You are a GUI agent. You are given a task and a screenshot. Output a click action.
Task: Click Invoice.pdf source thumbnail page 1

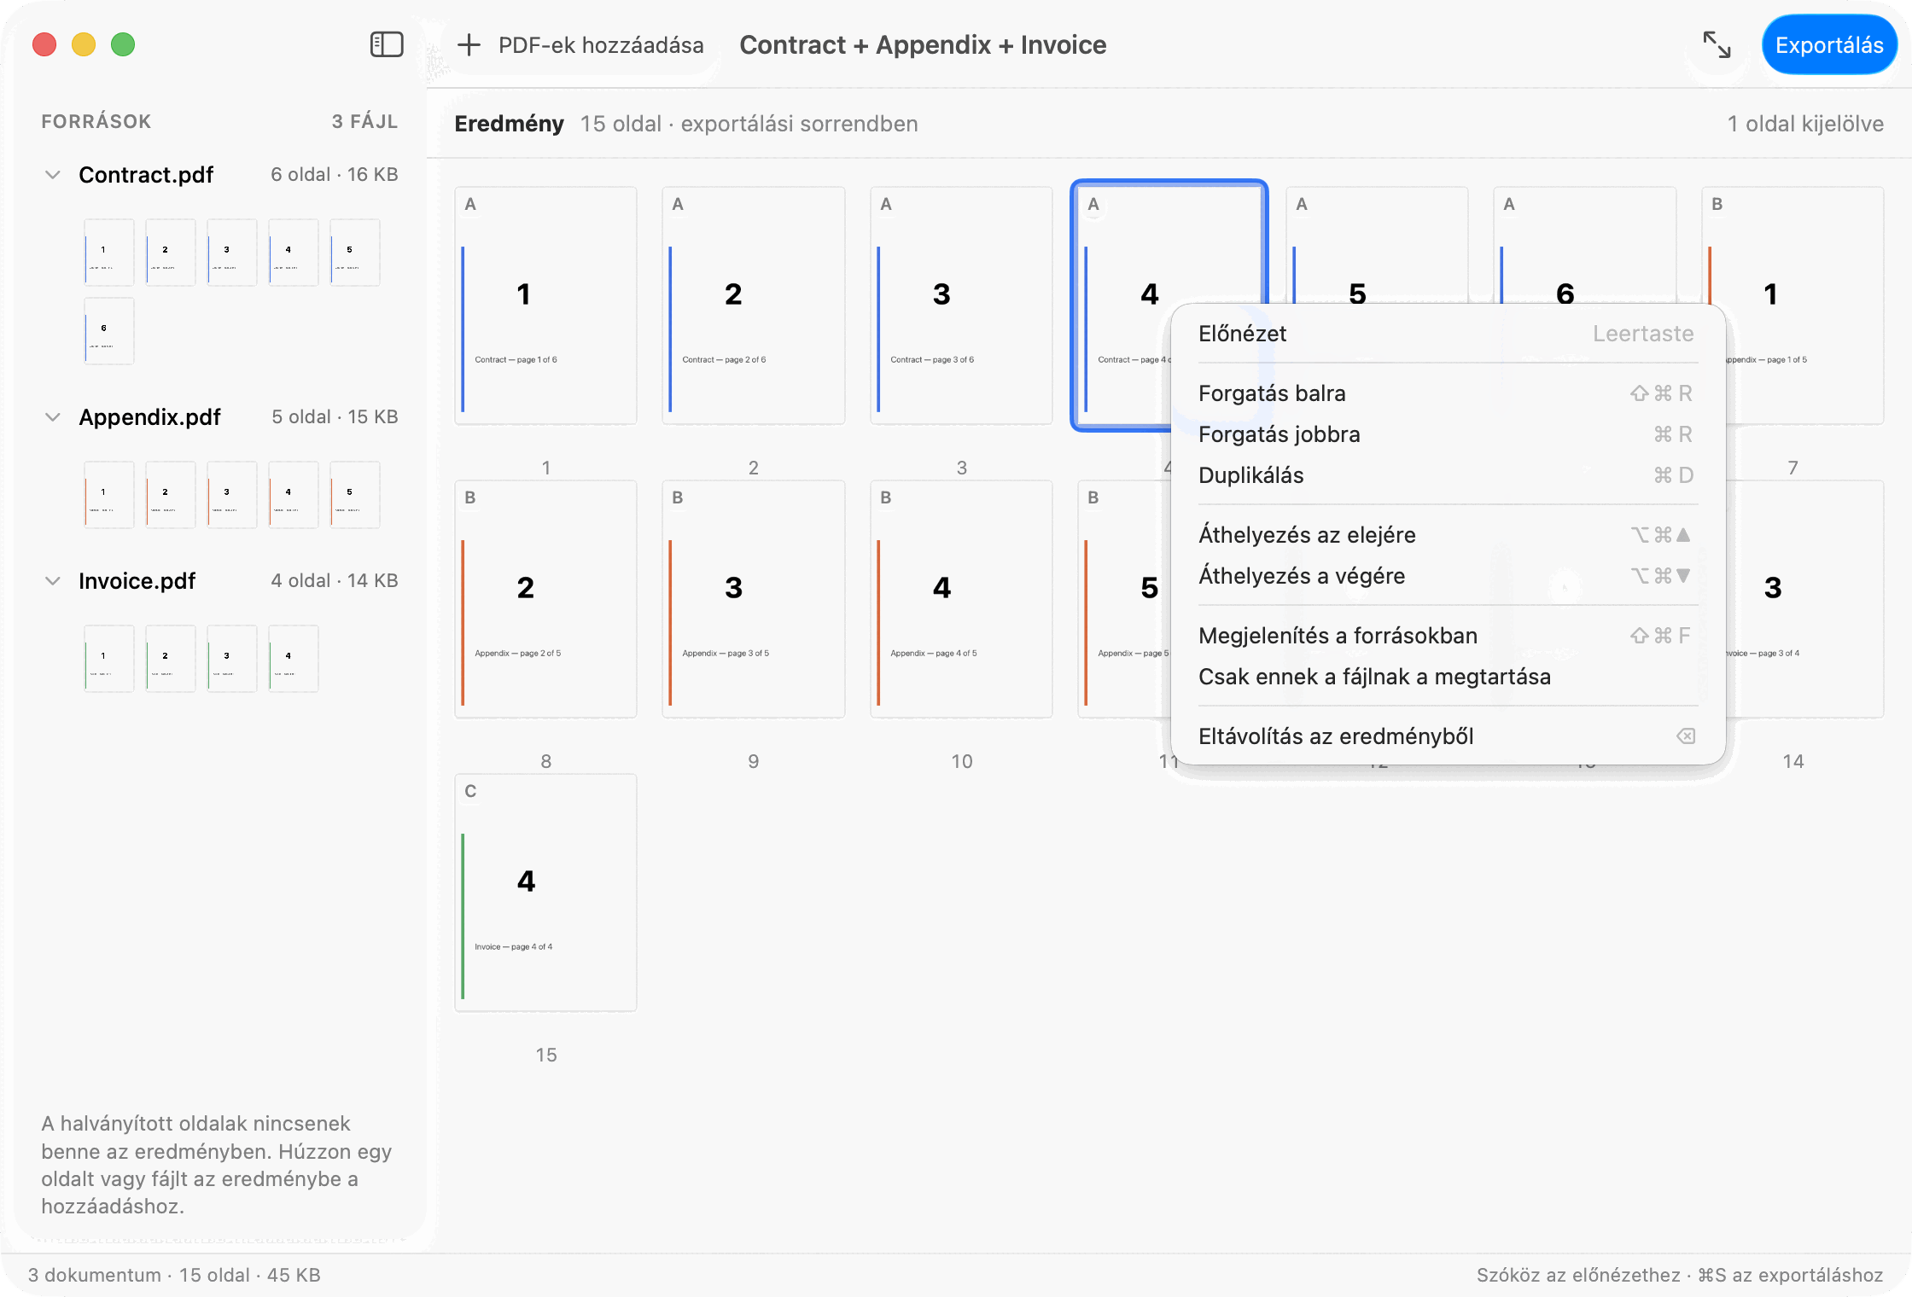coord(109,658)
